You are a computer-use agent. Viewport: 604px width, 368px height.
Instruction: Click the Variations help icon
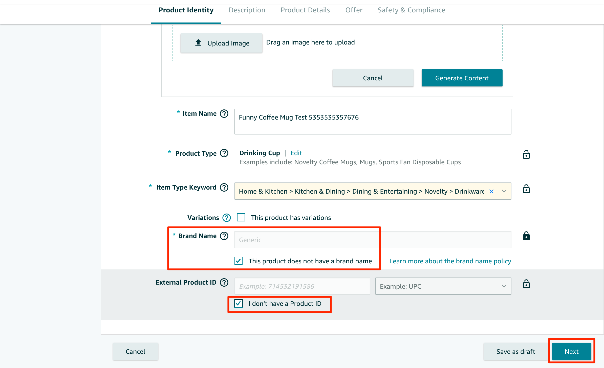click(x=227, y=218)
